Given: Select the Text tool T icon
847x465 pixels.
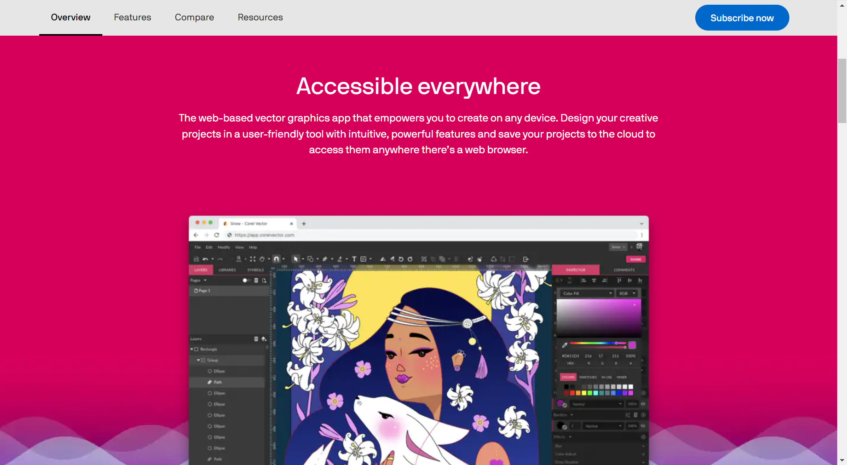Looking at the screenshot, I should pyautogui.click(x=354, y=259).
